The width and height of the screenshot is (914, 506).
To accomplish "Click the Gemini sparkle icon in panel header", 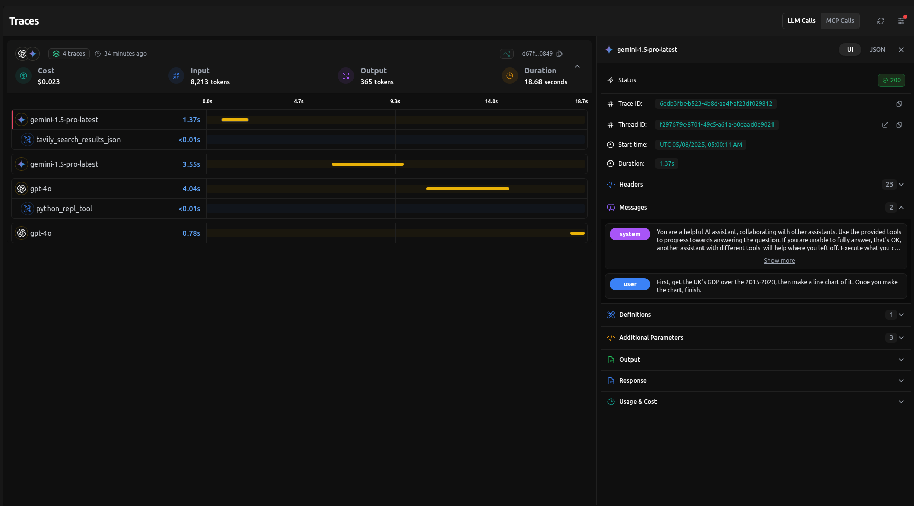I will 608,49.
